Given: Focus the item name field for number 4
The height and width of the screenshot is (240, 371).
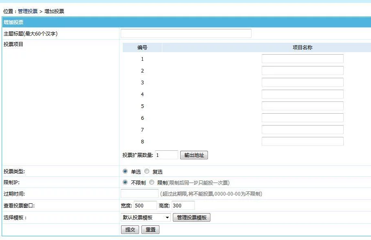Looking at the screenshot, I should [303, 94].
